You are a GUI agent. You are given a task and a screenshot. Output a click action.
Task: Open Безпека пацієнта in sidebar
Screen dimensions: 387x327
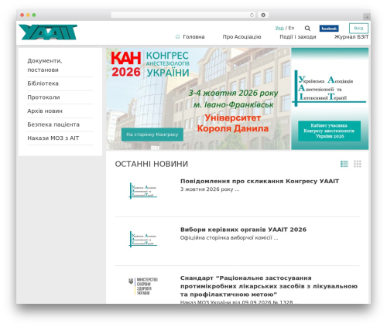(53, 124)
